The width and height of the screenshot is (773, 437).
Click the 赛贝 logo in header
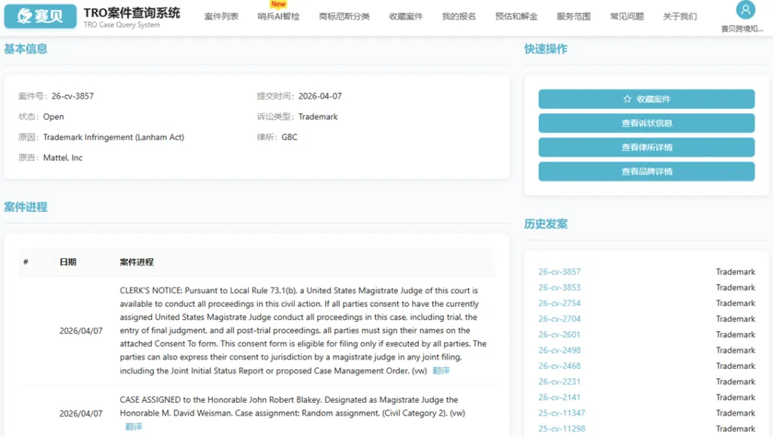[40, 16]
